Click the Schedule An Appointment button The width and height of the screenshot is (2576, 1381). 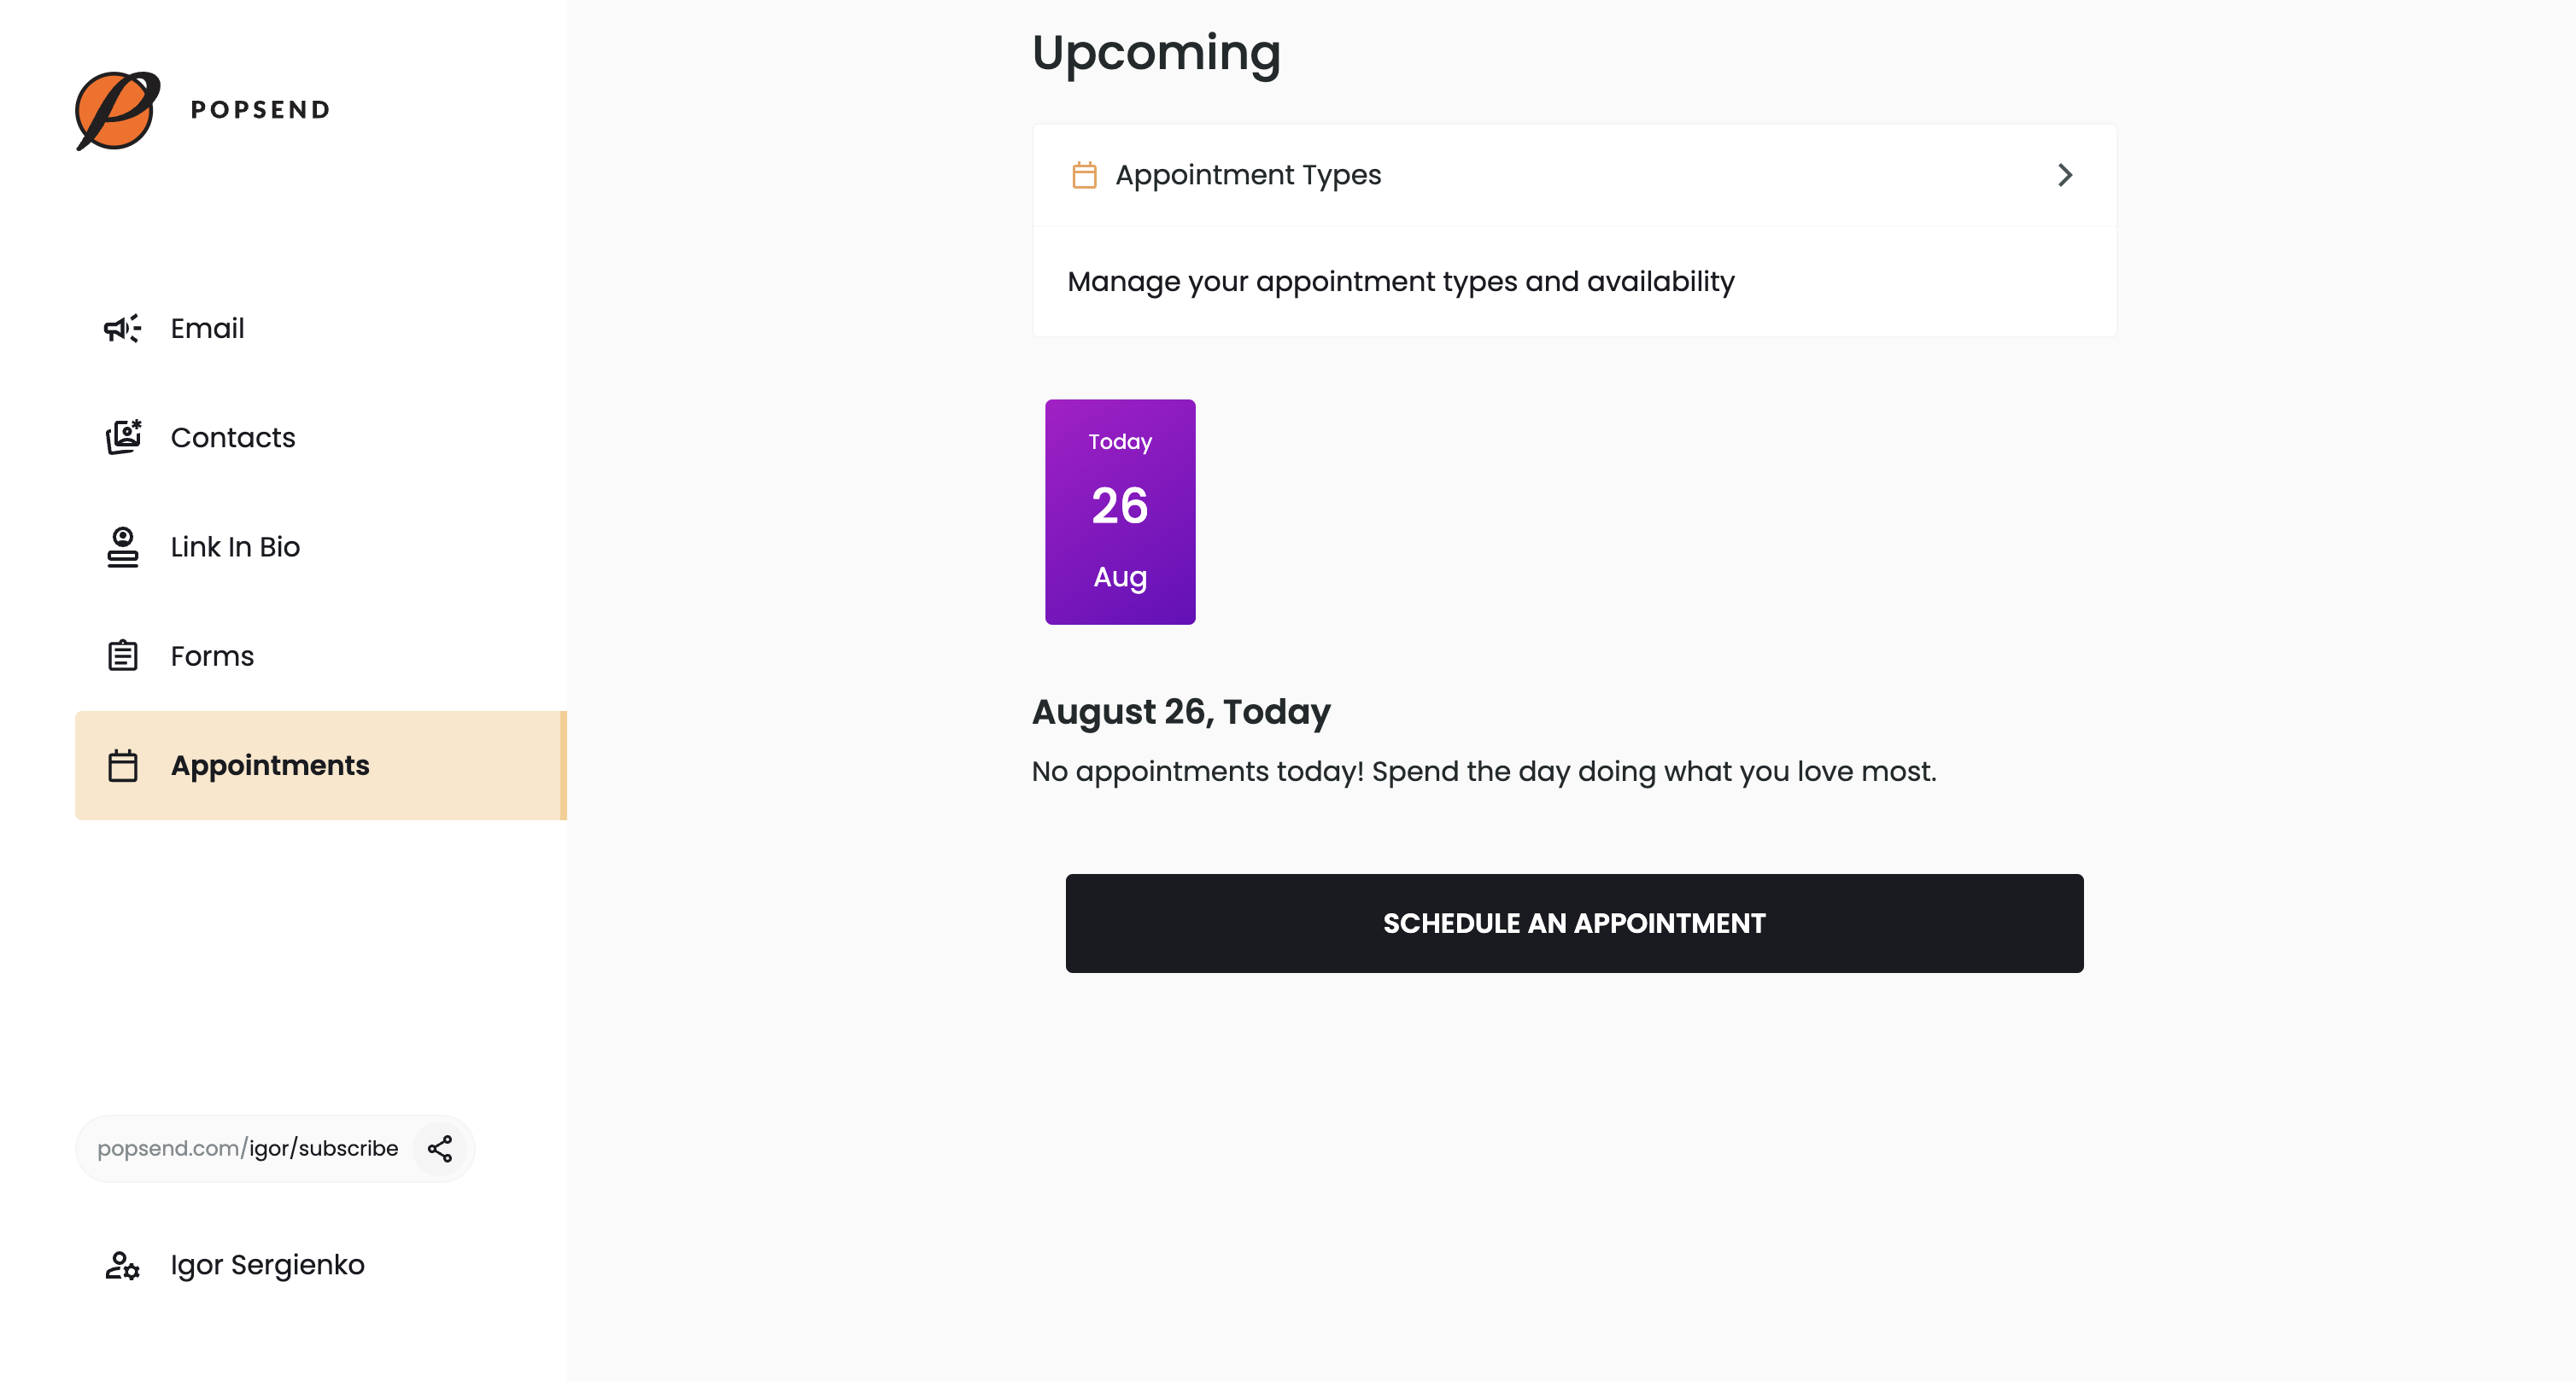pos(1573,923)
